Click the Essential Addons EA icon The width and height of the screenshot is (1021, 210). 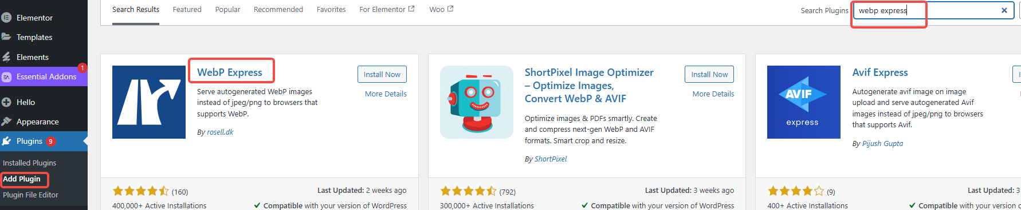pos(6,76)
